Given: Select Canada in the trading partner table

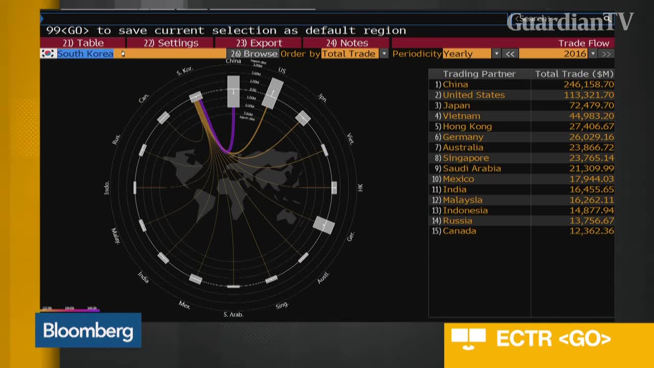Looking at the screenshot, I should click(459, 231).
